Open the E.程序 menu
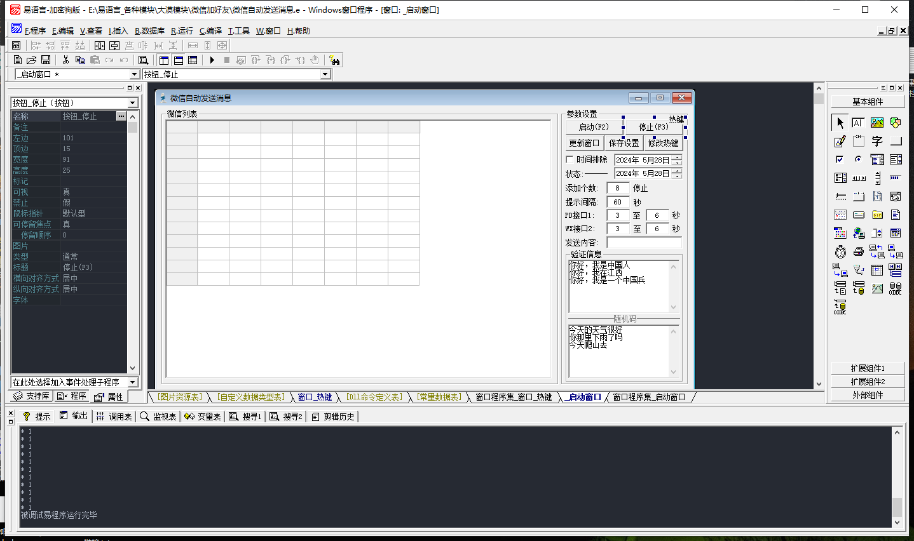Image resolution: width=914 pixels, height=541 pixels. click(x=35, y=30)
